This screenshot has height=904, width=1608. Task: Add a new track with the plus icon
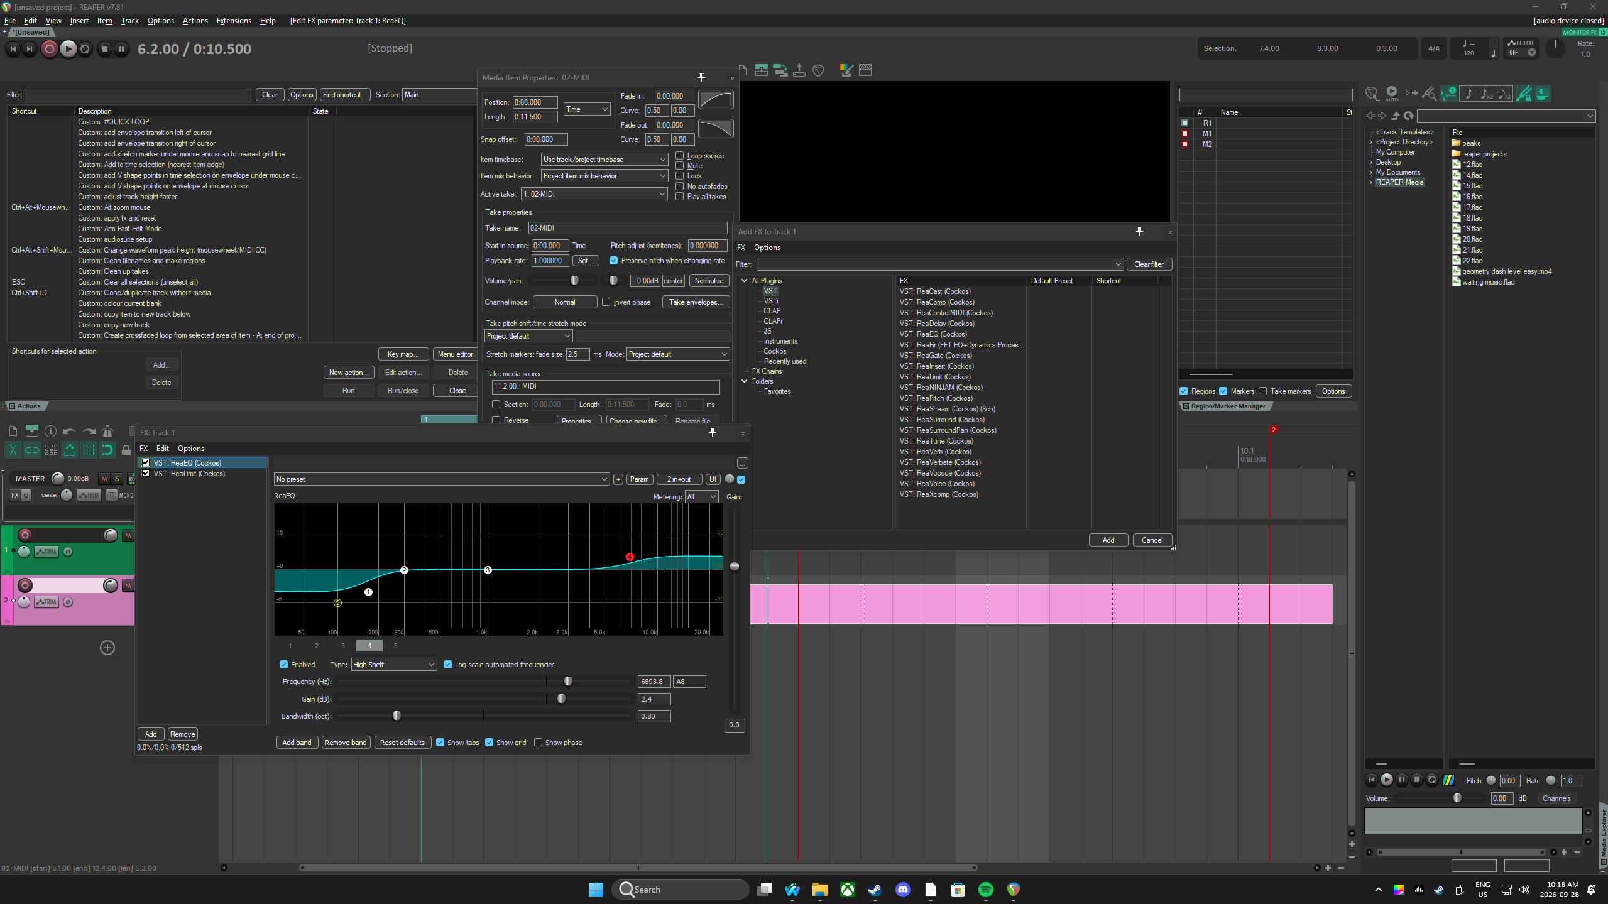(x=107, y=648)
